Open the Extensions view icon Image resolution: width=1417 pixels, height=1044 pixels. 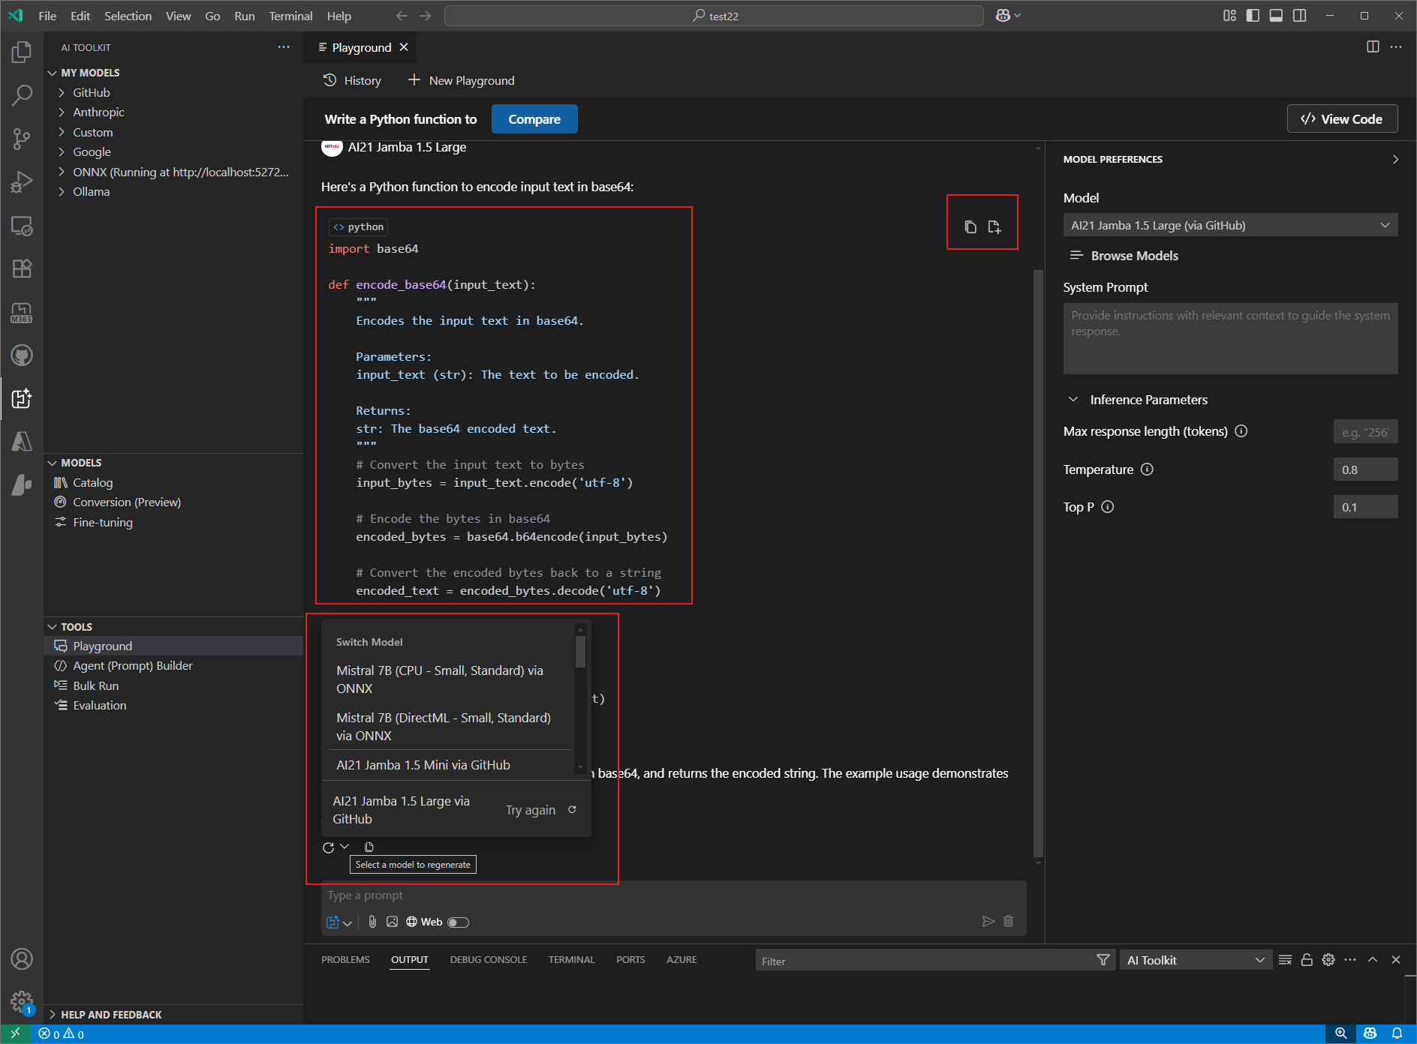pos(22,268)
